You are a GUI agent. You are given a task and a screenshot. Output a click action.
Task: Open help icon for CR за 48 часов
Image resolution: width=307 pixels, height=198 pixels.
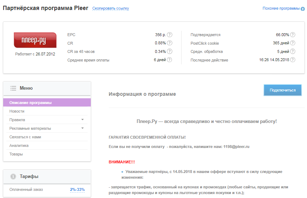(x=169, y=51)
